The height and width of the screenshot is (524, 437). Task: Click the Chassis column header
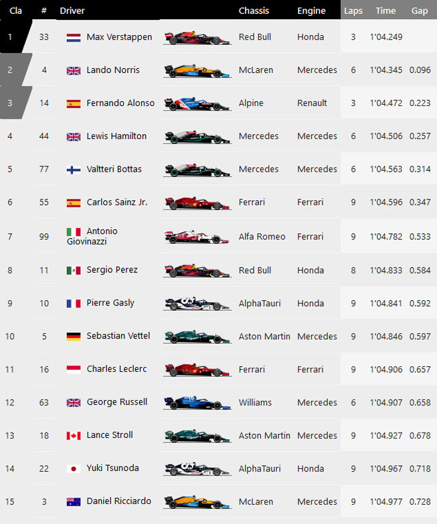tap(254, 11)
